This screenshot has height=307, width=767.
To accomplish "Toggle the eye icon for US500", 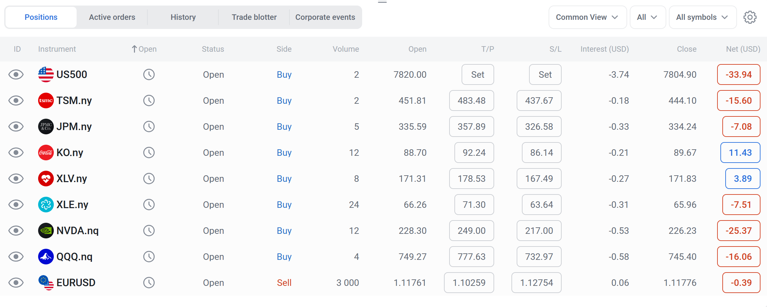I will click(16, 74).
